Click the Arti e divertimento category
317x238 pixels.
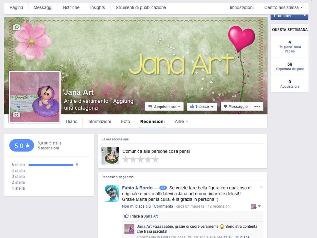pyautogui.click(x=86, y=101)
